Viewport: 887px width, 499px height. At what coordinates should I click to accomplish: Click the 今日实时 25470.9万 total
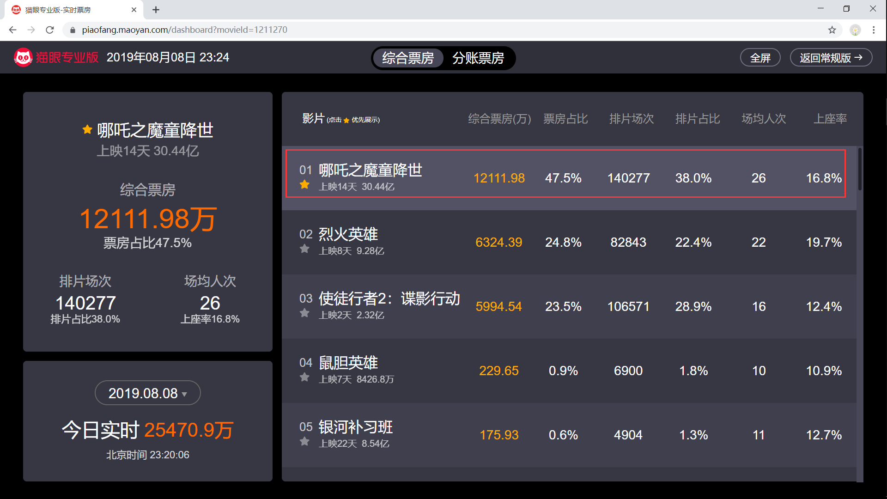(148, 430)
